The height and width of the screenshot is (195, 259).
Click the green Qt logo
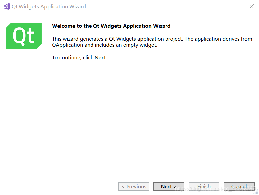tap(24, 36)
